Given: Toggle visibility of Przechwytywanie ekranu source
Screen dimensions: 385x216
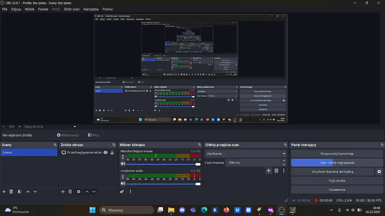Looking at the screenshot, I should tap(106, 152).
